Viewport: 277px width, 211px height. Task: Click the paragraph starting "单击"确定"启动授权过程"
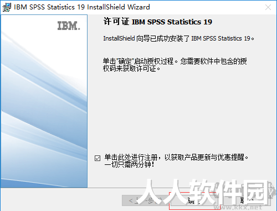pos(175,65)
